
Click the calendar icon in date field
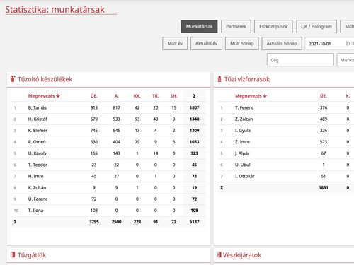click(348, 44)
